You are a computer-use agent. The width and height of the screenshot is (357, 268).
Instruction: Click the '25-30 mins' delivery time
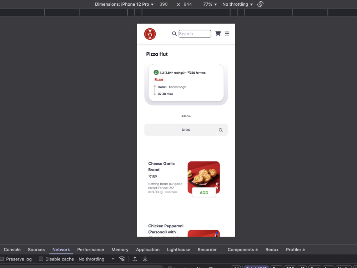point(165,94)
